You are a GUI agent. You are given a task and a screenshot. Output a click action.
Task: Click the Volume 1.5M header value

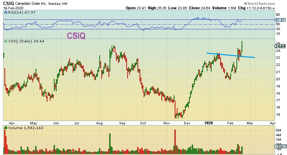(224, 8)
